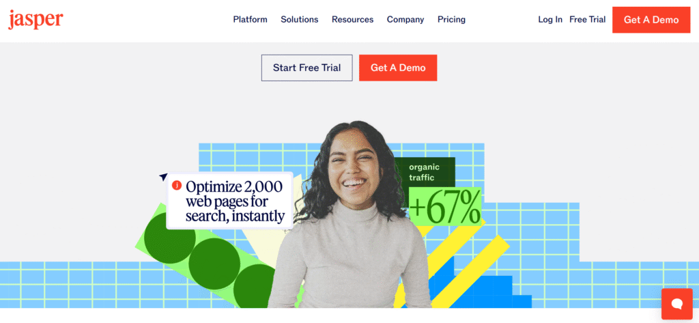Open the chat widget icon
699x323 pixels.
676,304
